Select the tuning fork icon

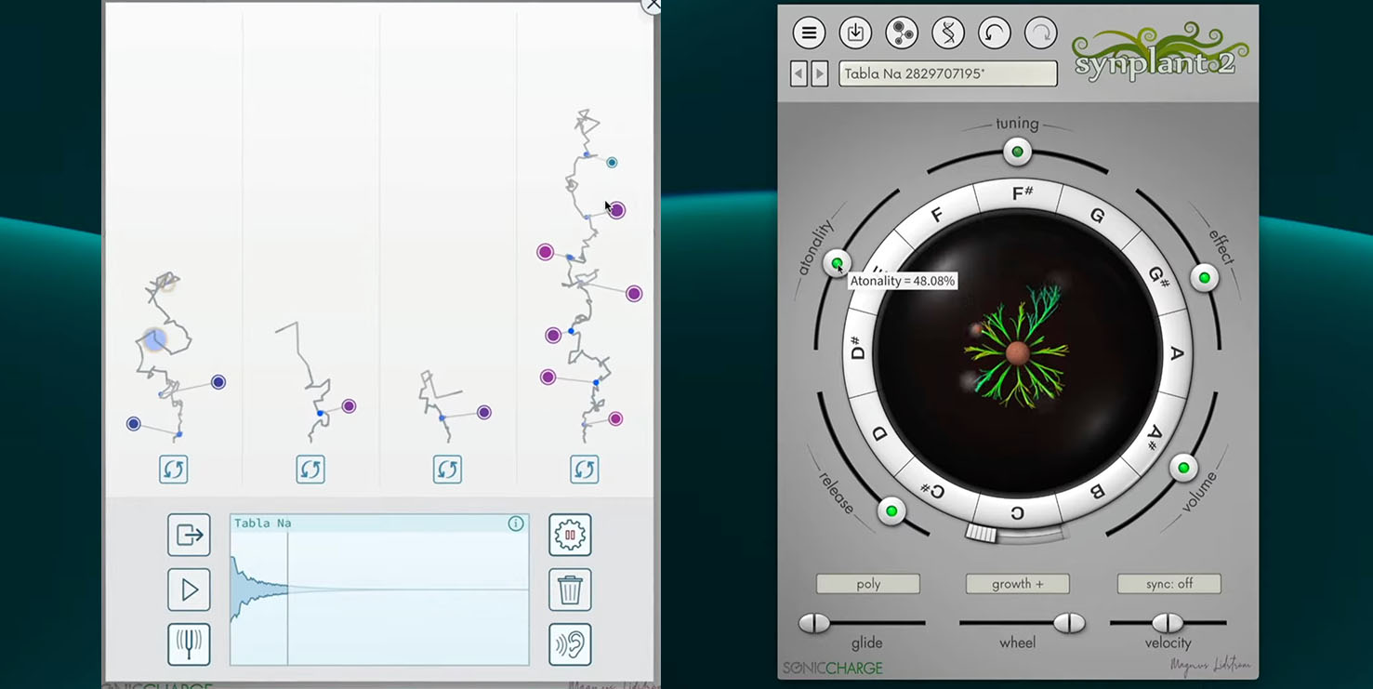pyautogui.click(x=189, y=644)
